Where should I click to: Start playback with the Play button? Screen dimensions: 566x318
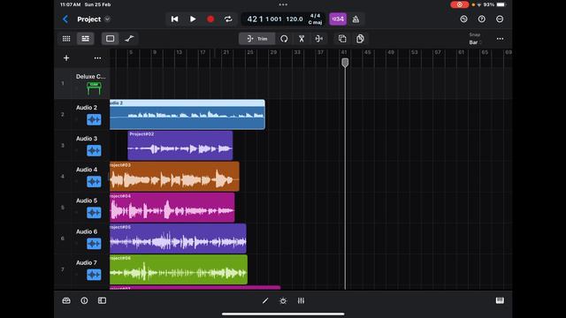193,19
